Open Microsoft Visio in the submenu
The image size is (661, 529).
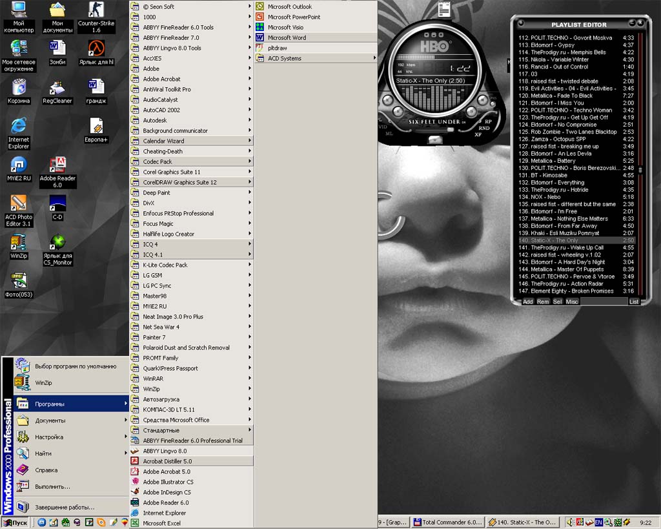(x=316, y=27)
